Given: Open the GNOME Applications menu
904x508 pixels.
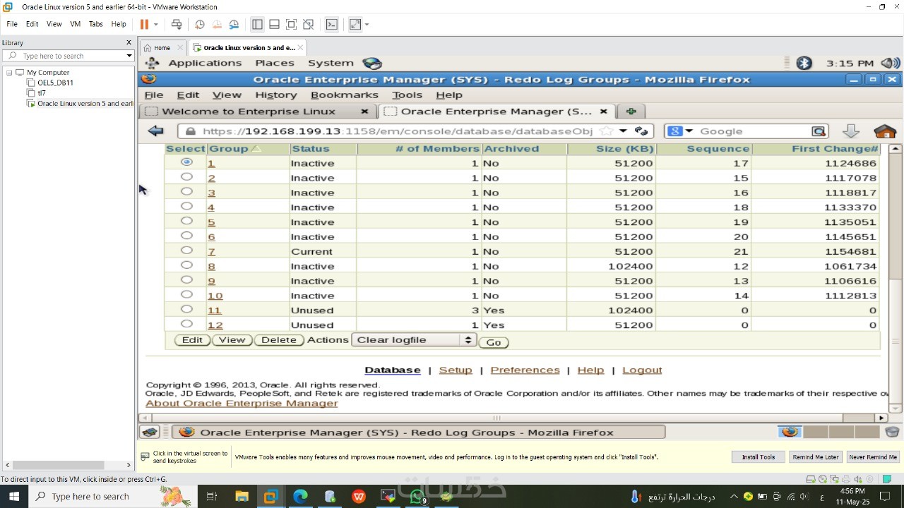Looking at the screenshot, I should 205,63.
